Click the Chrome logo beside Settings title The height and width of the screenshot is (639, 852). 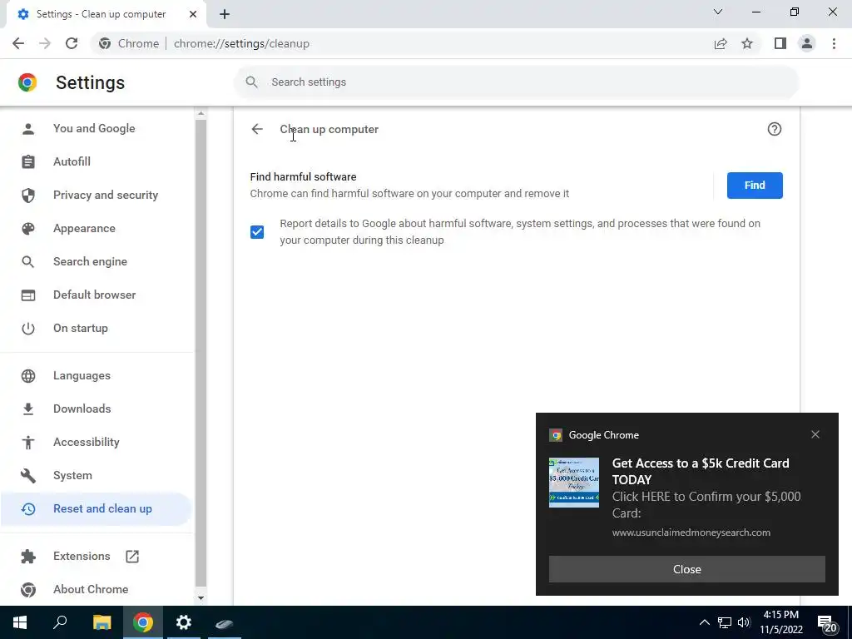point(27,82)
